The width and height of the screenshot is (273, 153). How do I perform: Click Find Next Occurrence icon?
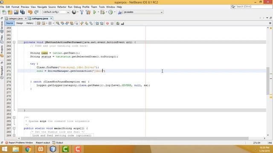pos(67,23)
